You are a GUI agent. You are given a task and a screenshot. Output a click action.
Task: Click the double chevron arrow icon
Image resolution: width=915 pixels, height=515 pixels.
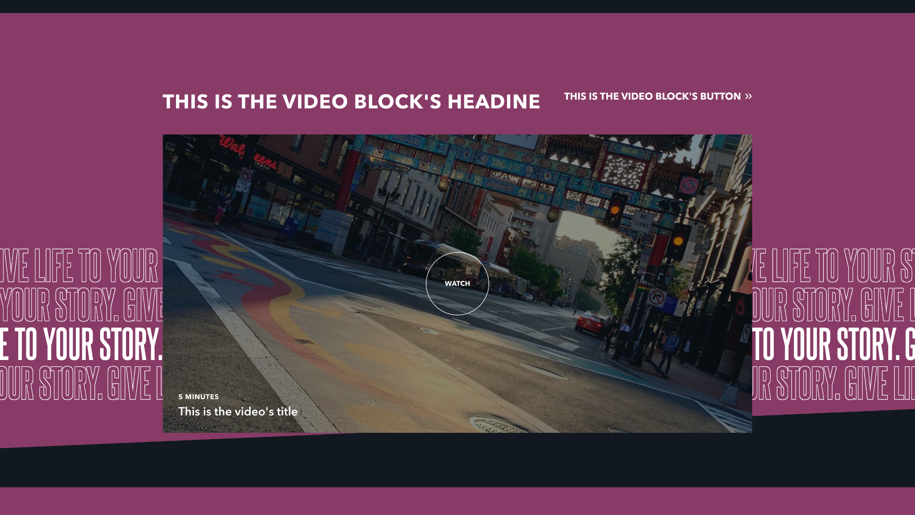(748, 96)
